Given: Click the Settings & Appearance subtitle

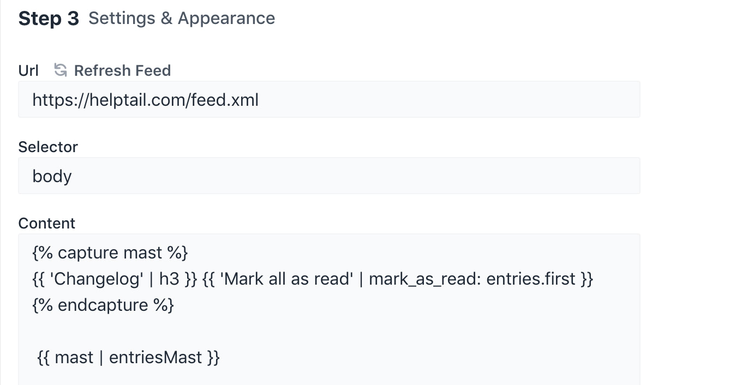Looking at the screenshot, I should coord(182,19).
